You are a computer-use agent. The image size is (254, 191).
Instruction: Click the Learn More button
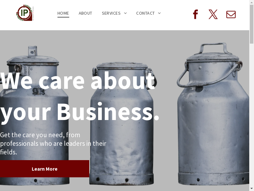[x=44, y=169]
